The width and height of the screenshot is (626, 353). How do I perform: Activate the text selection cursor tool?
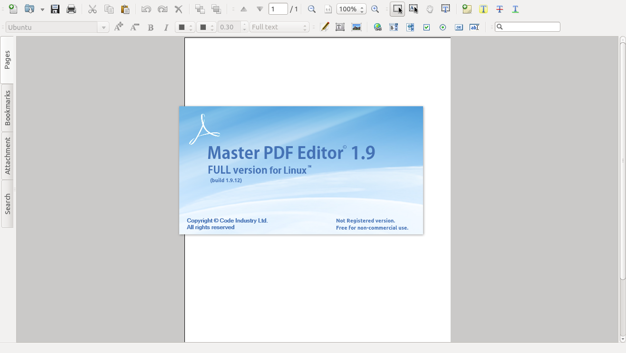(414, 9)
